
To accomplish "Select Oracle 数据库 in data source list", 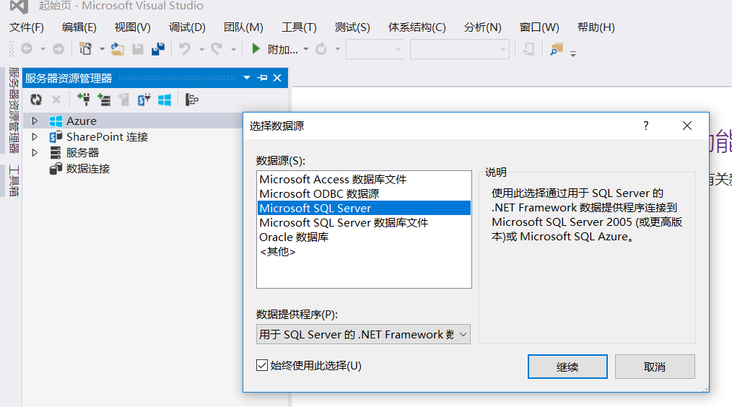I will coord(294,237).
